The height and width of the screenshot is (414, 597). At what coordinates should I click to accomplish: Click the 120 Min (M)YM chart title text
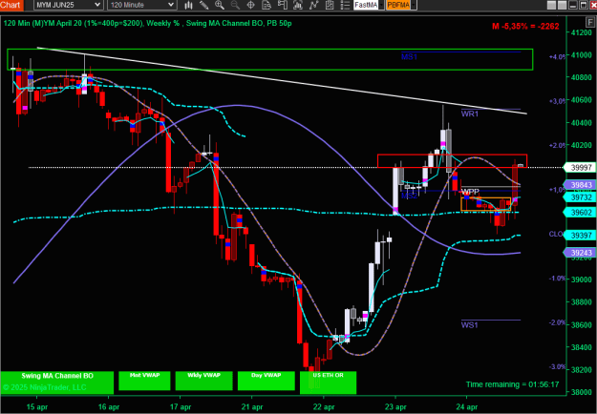click(148, 23)
